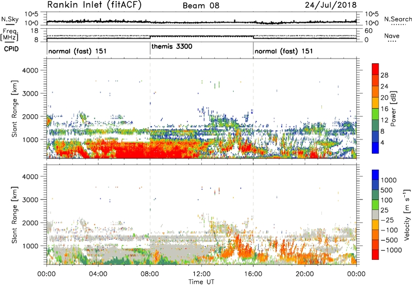Screen dimensions: 412x285
Task: Click the 'Freq. [MHz]' label
Action: (x=9, y=35)
